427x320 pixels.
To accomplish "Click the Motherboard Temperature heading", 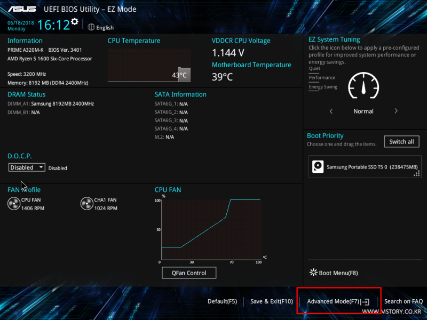I will tap(251, 65).
